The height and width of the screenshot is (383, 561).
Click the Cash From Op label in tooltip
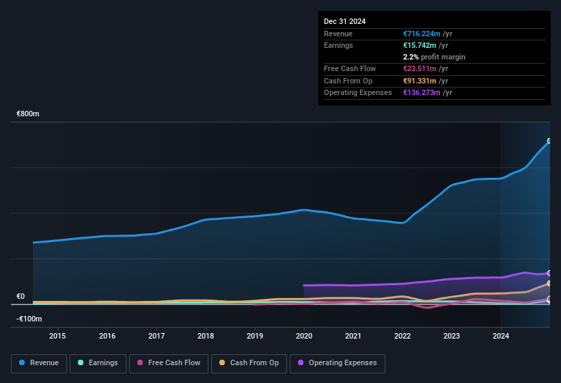tap(348, 81)
